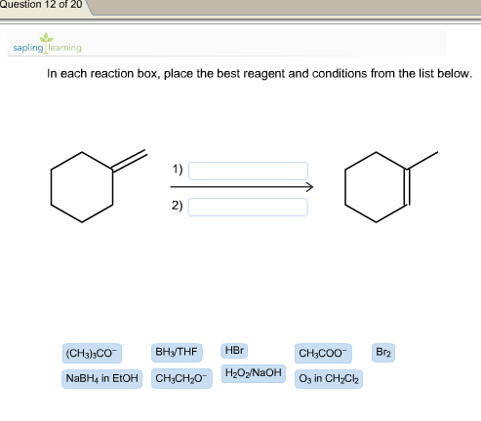Click the methylenecyclohexane starting structure
481x421 pixels.
(x=99, y=186)
